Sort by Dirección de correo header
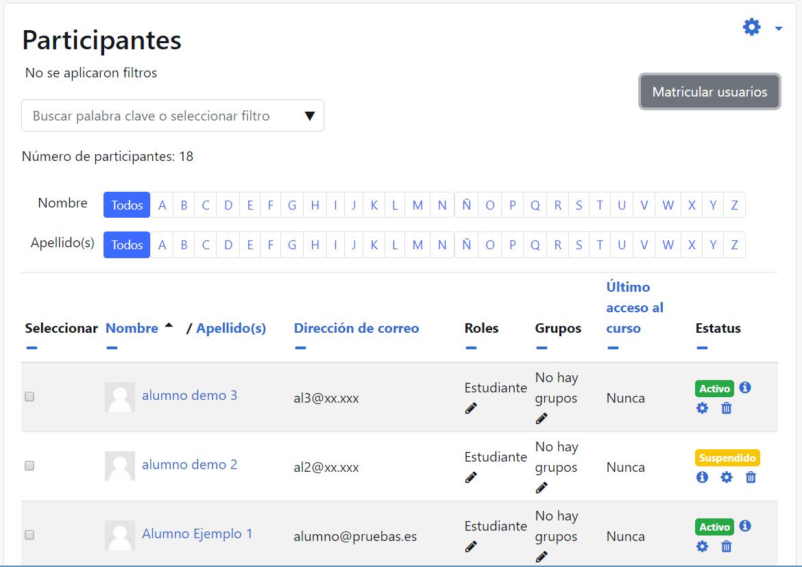 point(356,328)
